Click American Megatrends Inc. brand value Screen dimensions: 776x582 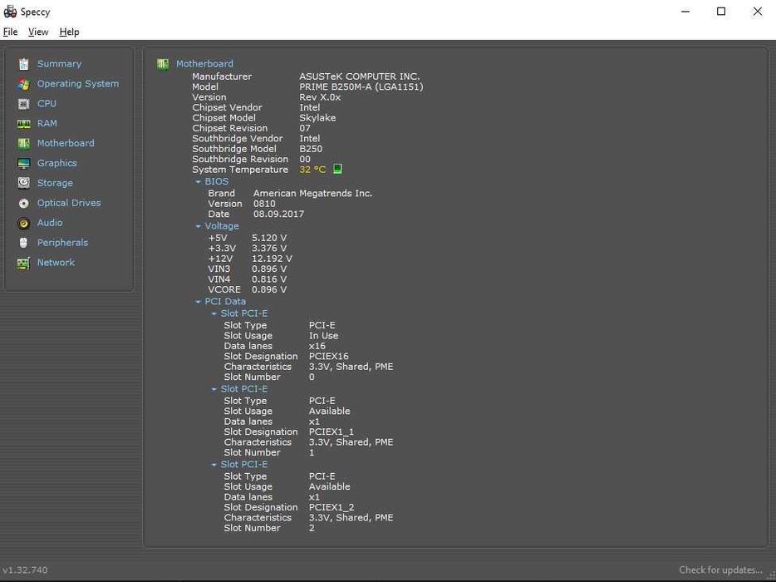point(312,193)
